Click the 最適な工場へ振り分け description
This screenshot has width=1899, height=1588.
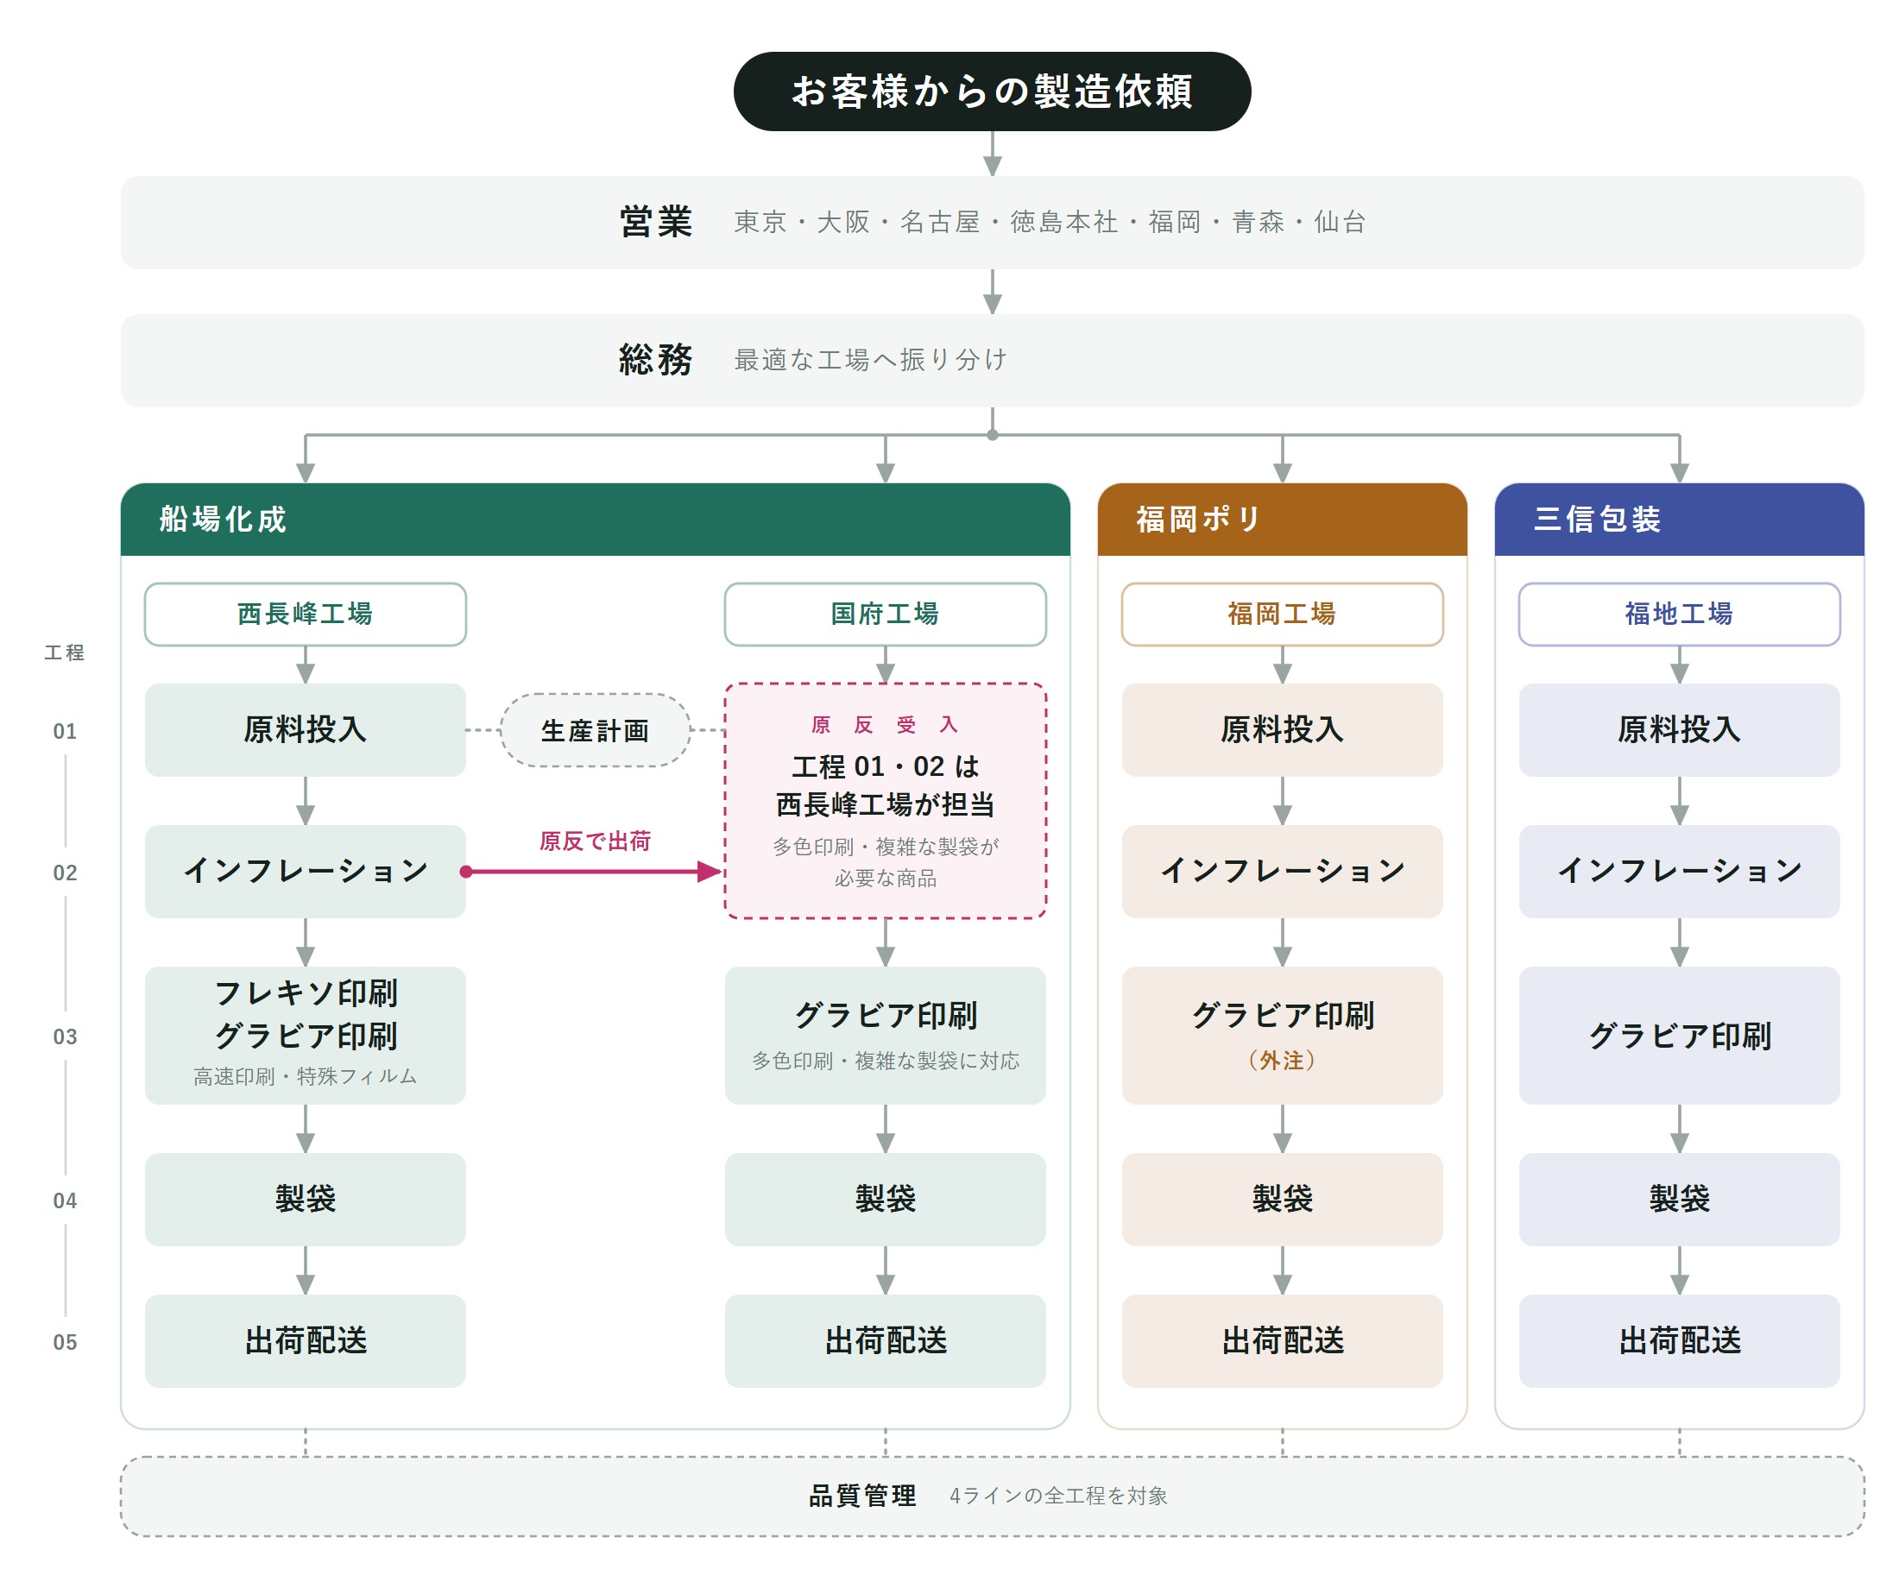click(871, 360)
